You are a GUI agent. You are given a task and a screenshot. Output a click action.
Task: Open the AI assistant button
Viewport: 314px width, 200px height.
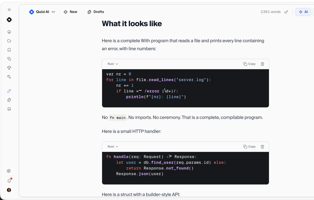point(303,12)
